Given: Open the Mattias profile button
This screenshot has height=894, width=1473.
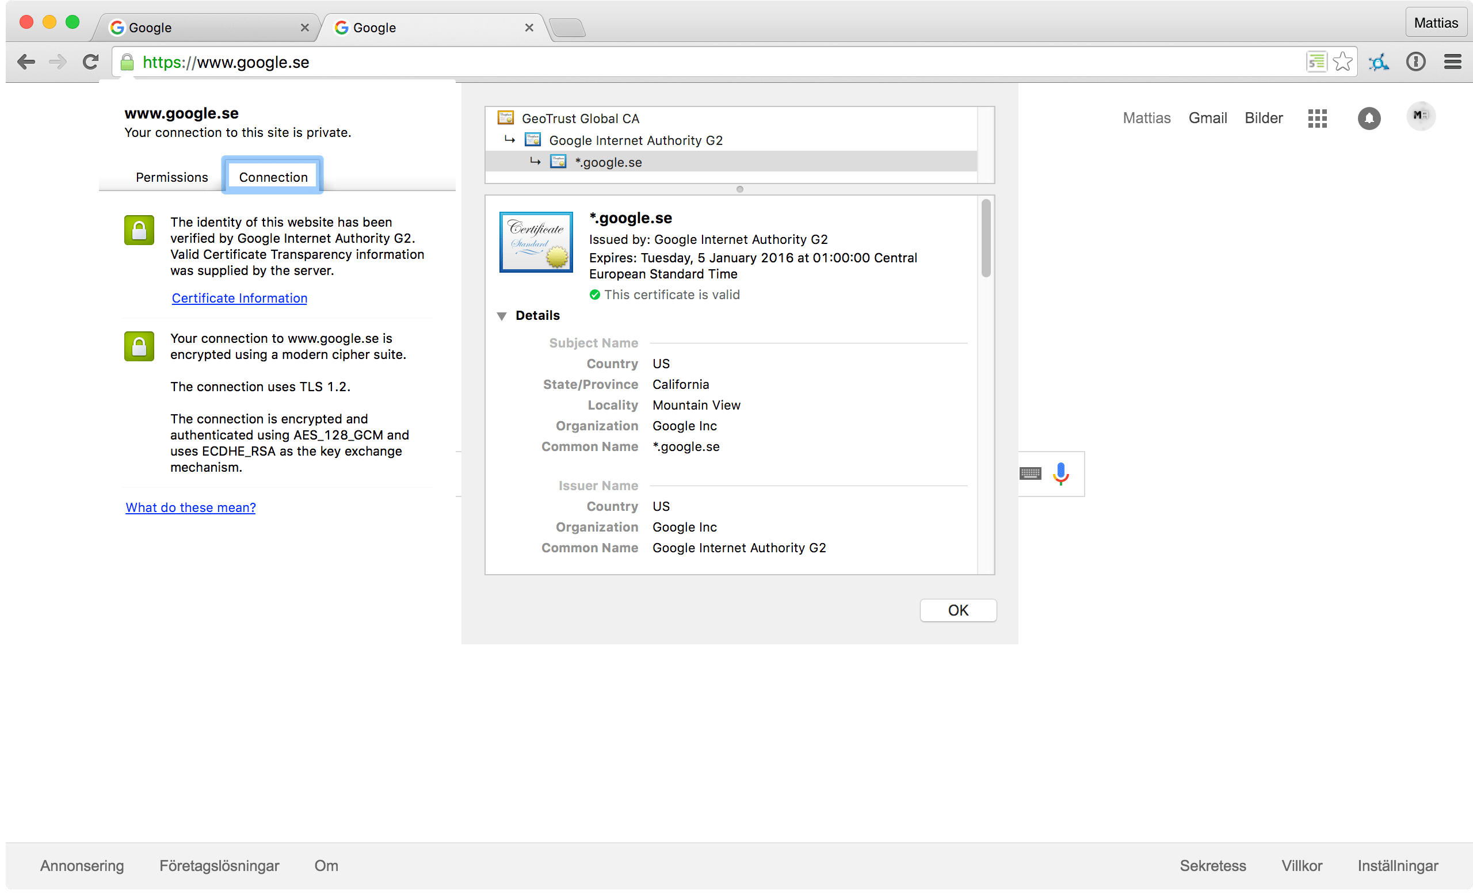Looking at the screenshot, I should pos(1436,22).
